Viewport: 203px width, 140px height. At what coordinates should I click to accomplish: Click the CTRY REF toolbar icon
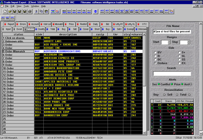(79, 12)
